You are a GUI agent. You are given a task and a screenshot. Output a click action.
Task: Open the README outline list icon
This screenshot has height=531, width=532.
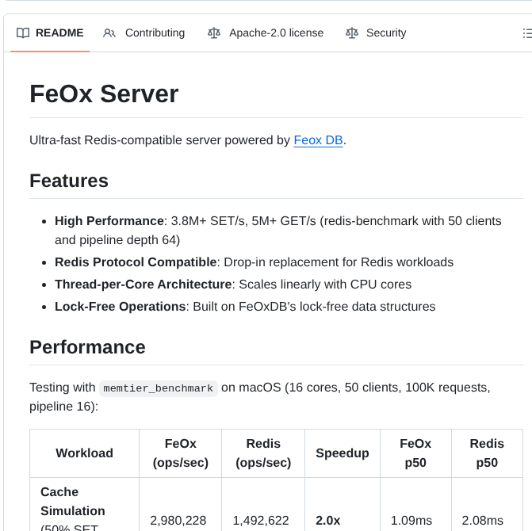click(527, 33)
